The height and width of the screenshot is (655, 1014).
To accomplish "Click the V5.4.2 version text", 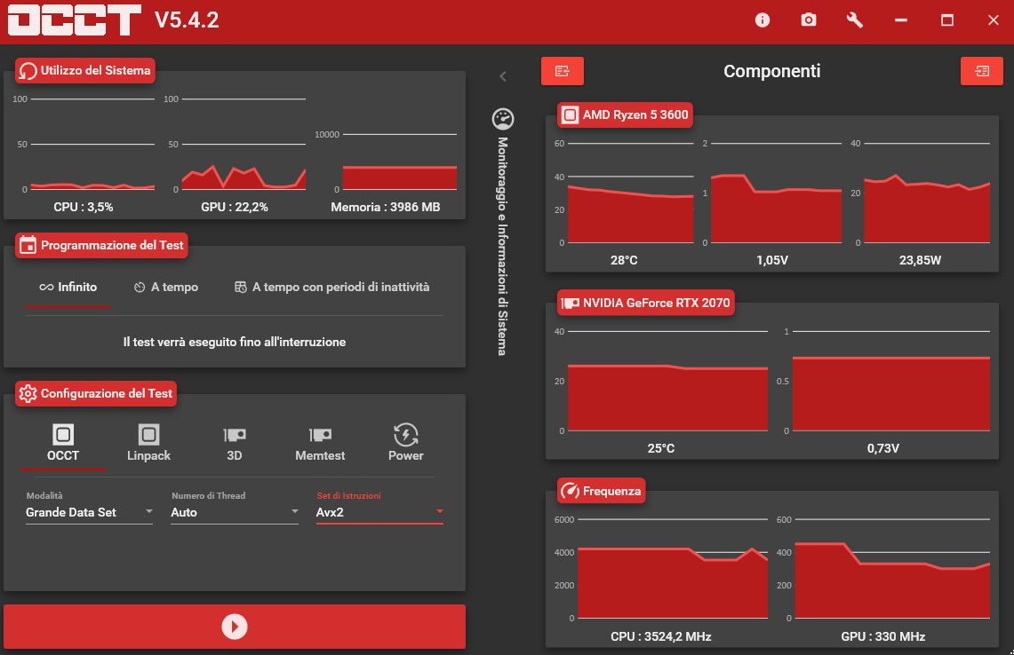I will (x=187, y=20).
